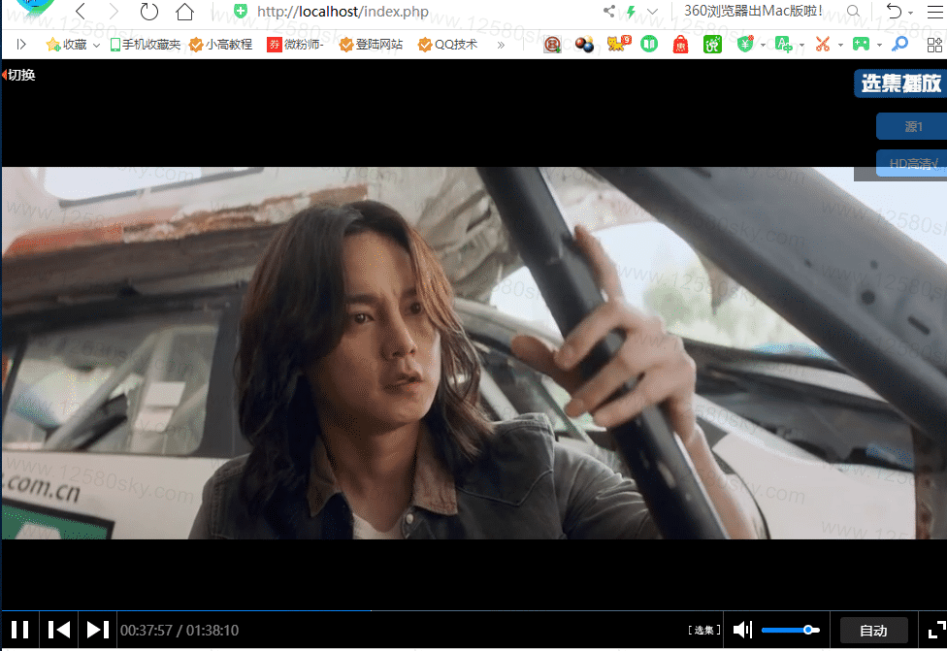This screenshot has width=947, height=651.
Task: Open the 收藏 favorites star
Action: click(66, 44)
